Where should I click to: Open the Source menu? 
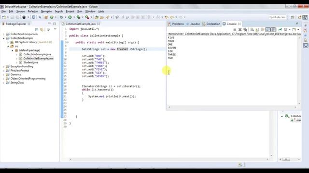tap(20, 12)
